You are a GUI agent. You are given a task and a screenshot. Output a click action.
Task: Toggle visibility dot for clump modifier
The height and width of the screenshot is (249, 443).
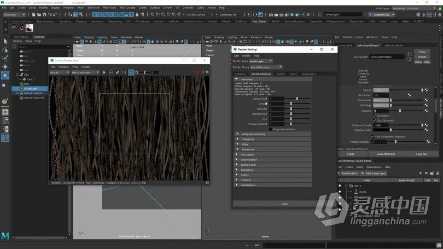point(340,192)
